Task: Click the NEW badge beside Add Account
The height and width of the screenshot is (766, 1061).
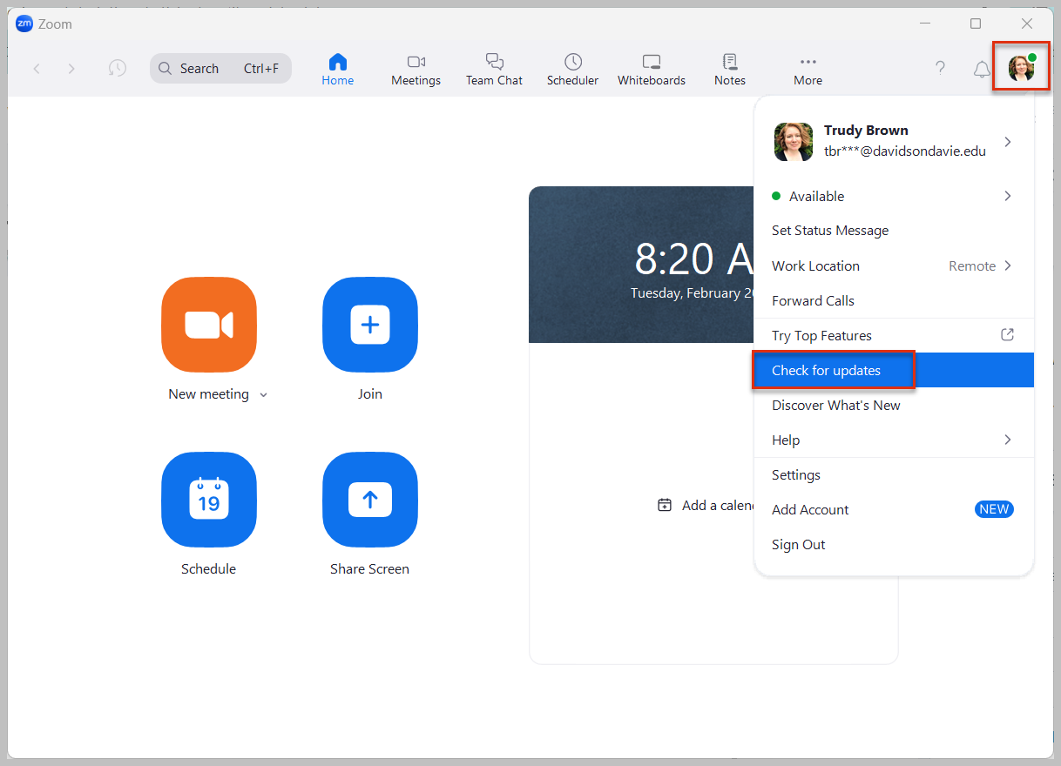Action: click(994, 509)
